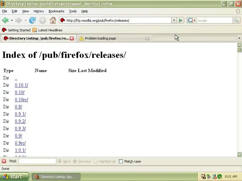Open the File menu
Image resolution: width=242 pixels, height=181 pixels.
tap(5, 11)
